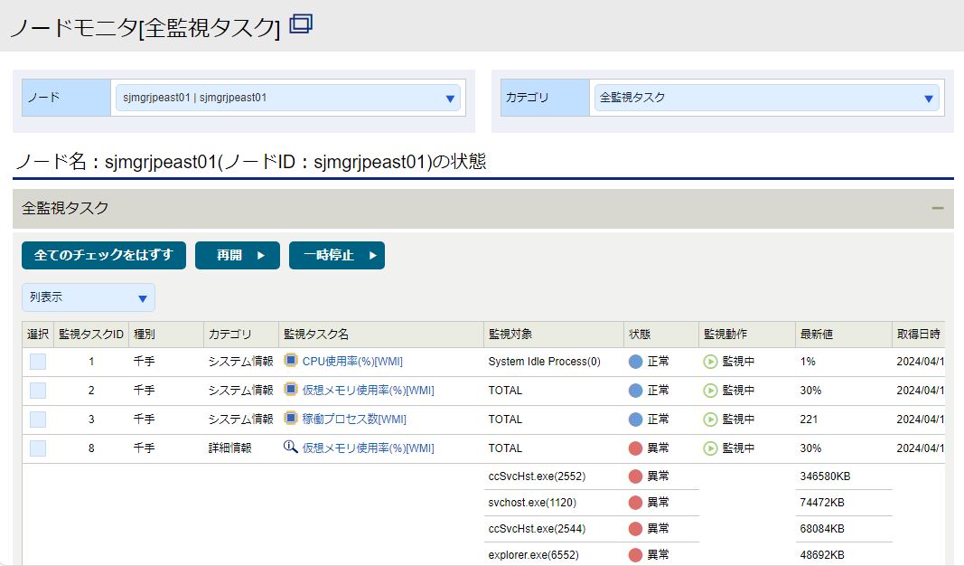Click the 種別 column header

(x=166, y=334)
